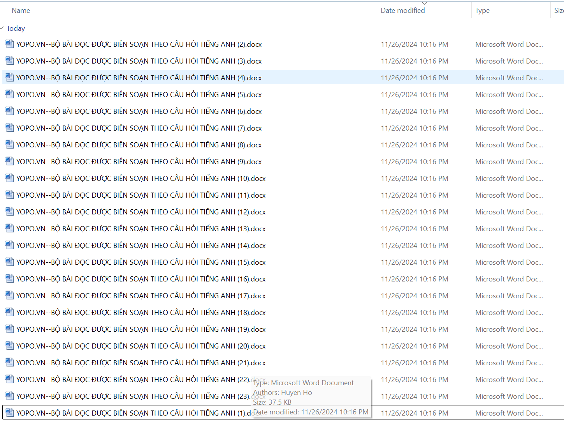The image size is (564, 437).
Task: Click the Word icon of file (12).docx
Action: click(x=9, y=211)
